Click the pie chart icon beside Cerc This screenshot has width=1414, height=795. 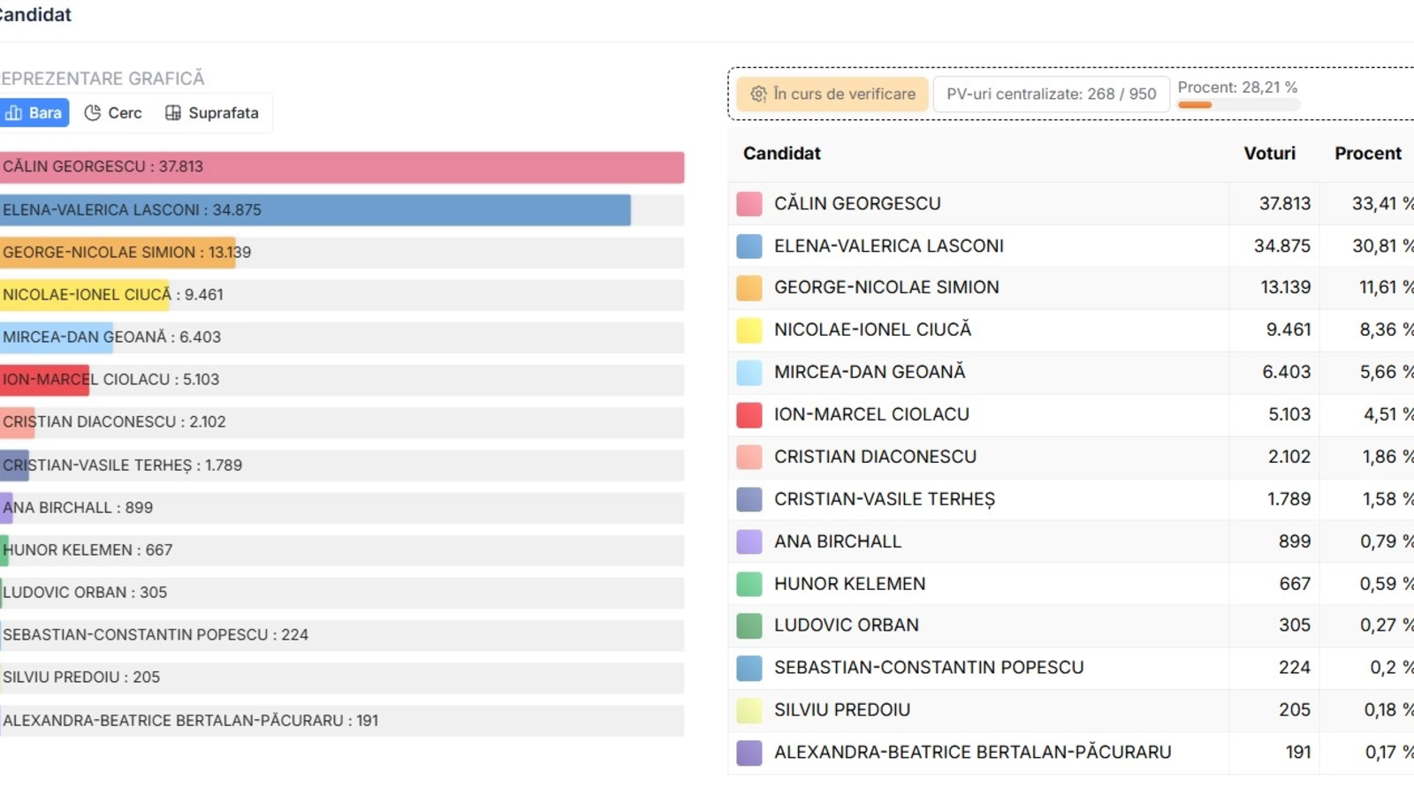click(x=92, y=113)
